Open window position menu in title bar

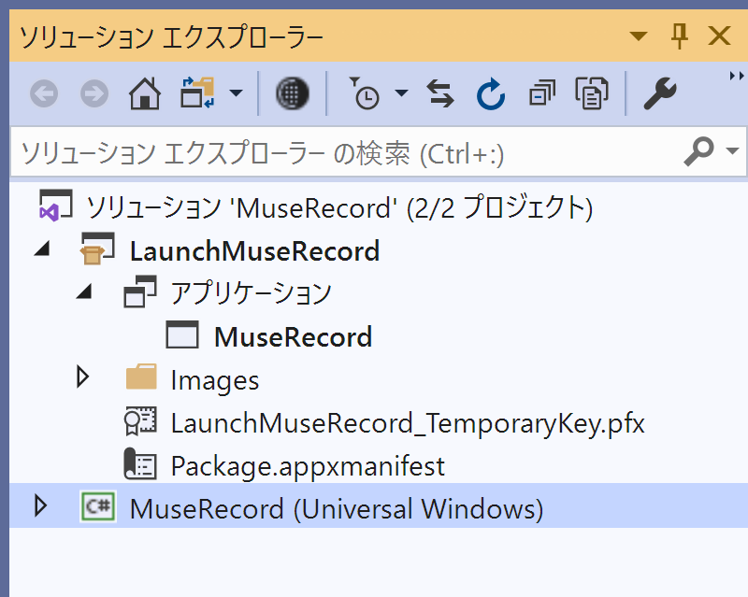(x=638, y=36)
